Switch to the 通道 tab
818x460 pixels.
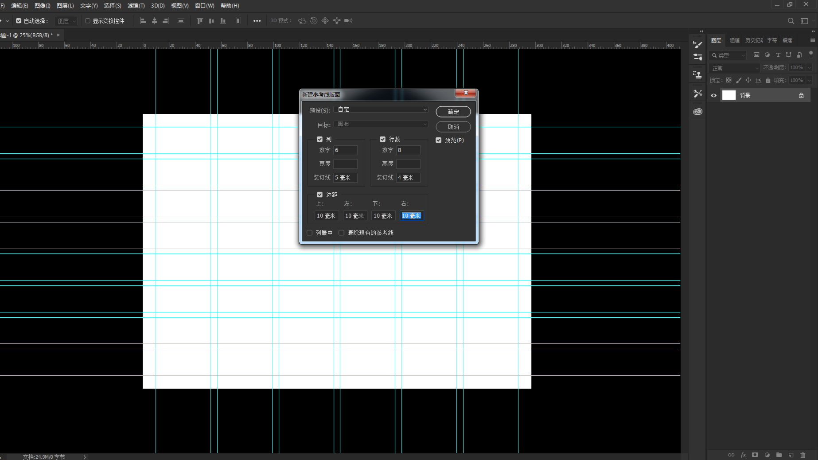735,40
